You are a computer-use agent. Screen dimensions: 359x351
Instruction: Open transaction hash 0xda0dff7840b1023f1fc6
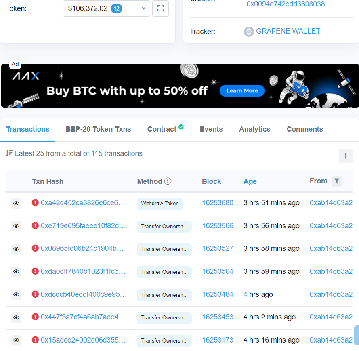(83, 271)
